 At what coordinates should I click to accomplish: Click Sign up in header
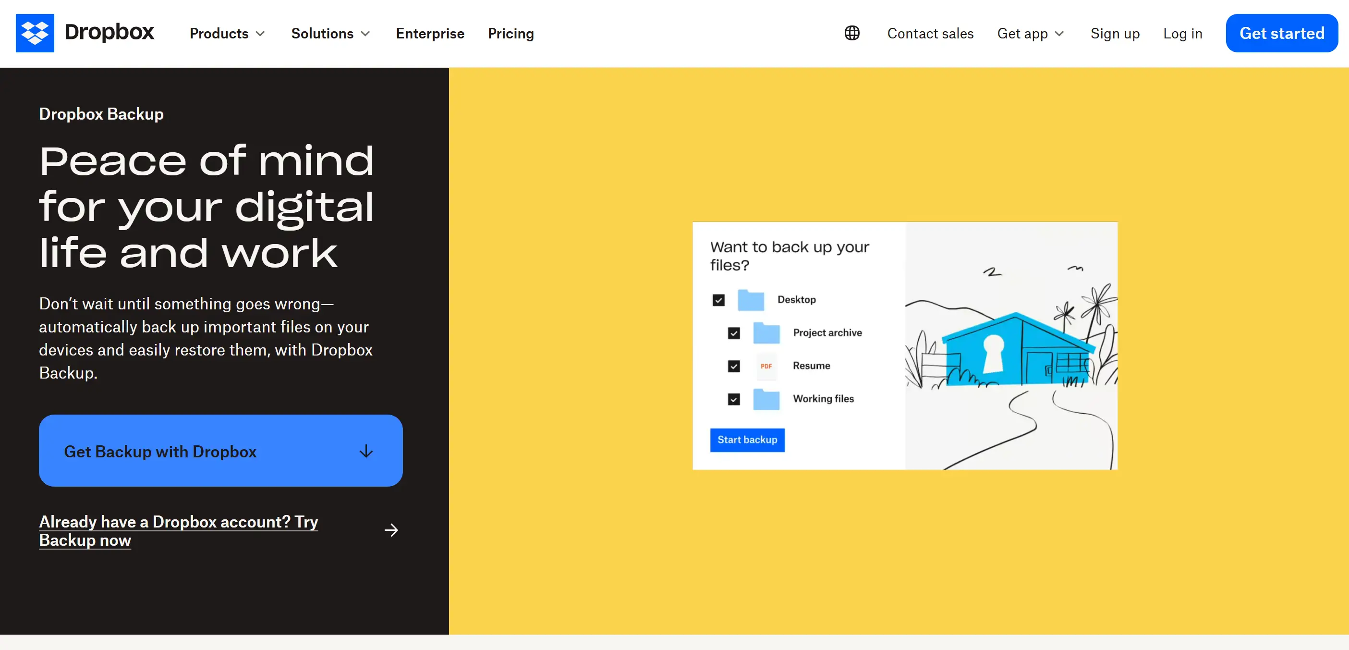[x=1115, y=34]
